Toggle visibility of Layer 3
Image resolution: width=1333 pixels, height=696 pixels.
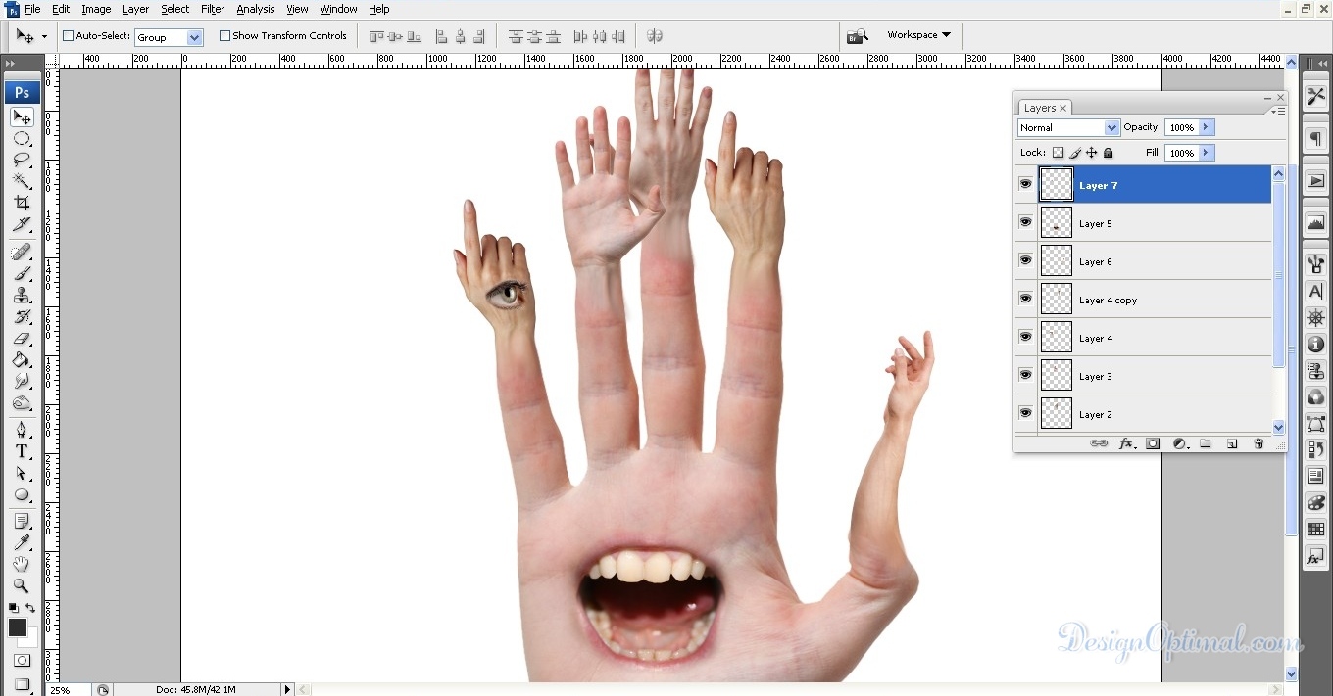point(1025,375)
